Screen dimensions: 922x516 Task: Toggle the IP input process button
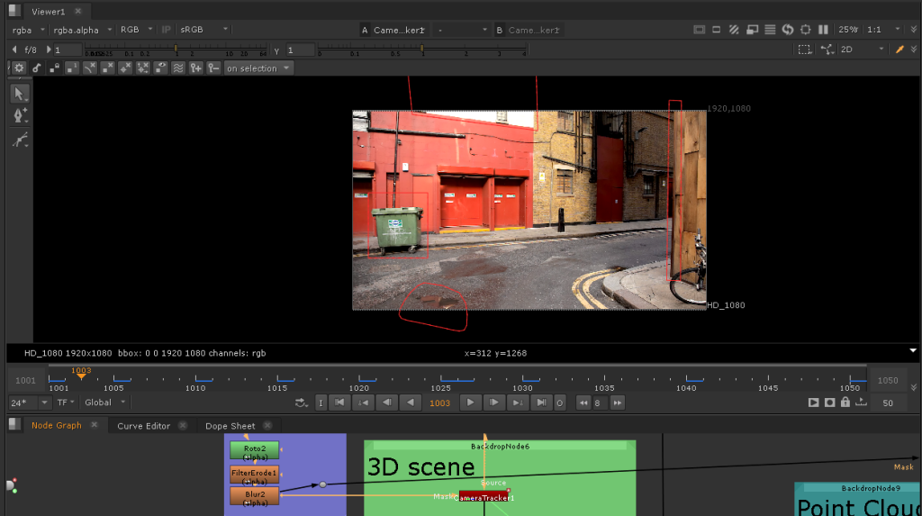tap(166, 30)
